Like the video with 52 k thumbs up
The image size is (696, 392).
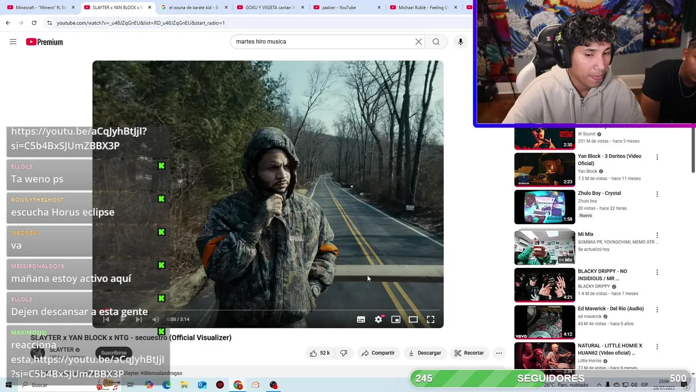(x=320, y=353)
